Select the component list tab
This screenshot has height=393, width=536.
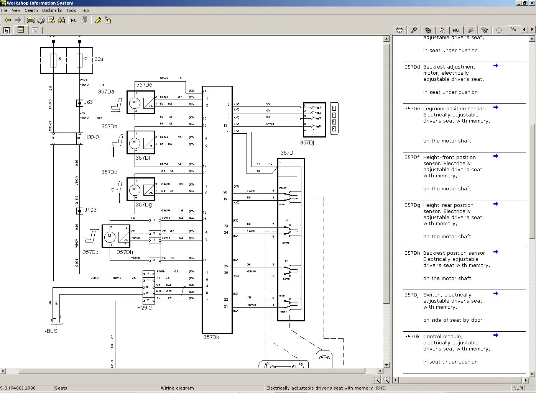tap(513, 30)
